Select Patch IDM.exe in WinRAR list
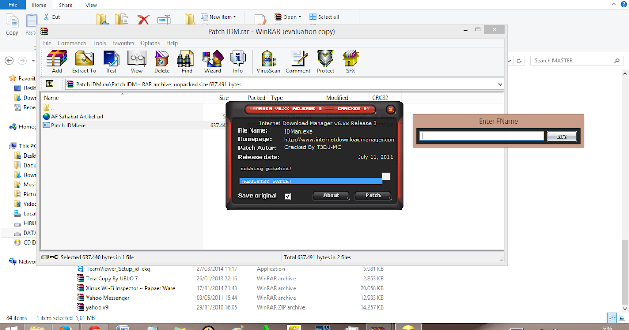629x330 pixels. click(x=68, y=126)
